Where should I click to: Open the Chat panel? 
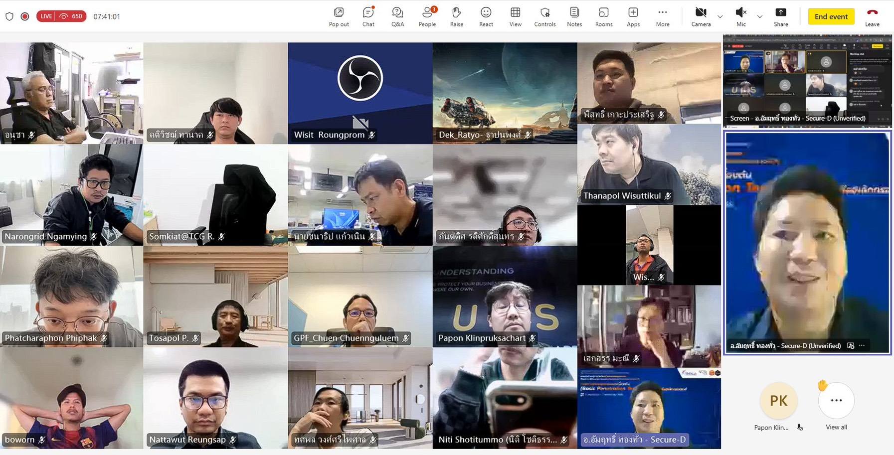[368, 16]
